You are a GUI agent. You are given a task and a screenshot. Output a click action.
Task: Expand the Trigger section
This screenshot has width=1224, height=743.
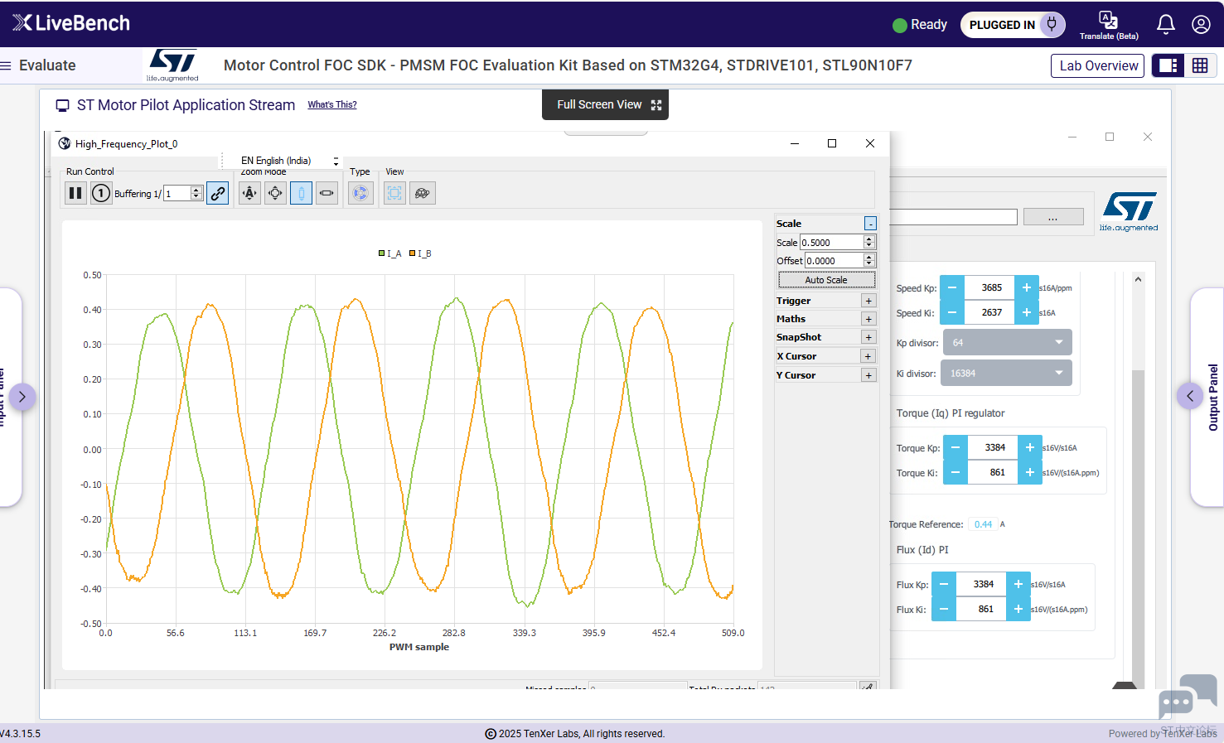coord(868,301)
